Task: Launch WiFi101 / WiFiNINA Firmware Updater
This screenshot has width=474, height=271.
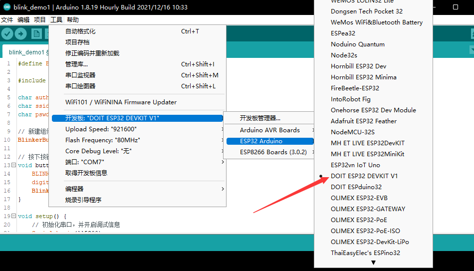Action: [138, 102]
